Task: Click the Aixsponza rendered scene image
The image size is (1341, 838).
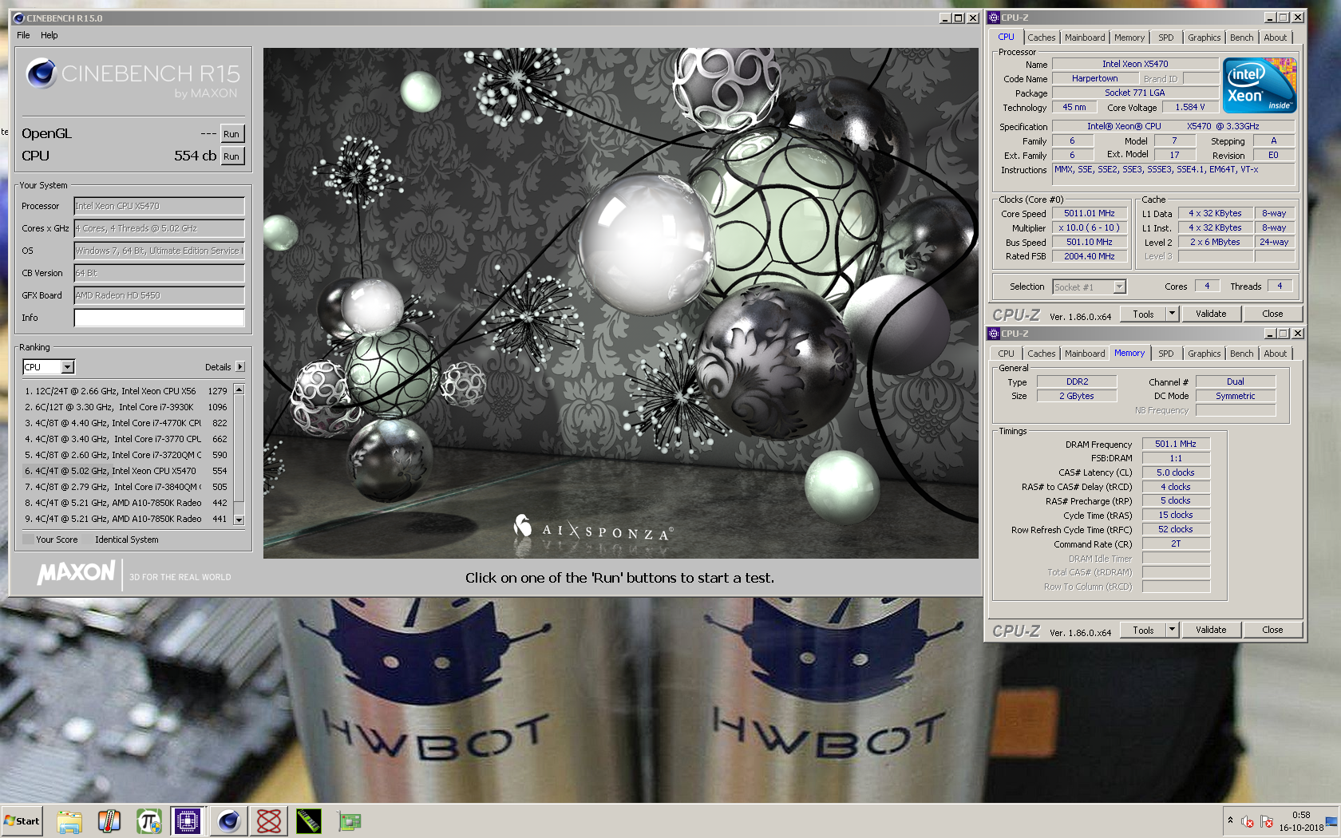Action: (x=620, y=303)
